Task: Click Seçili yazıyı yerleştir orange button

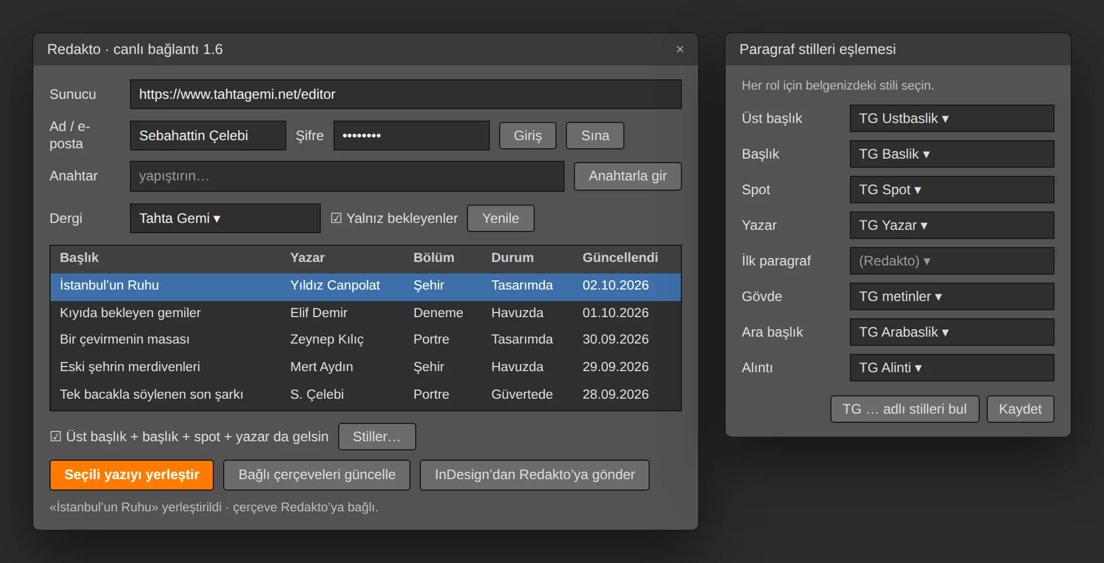Action: click(x=132, y=475)
